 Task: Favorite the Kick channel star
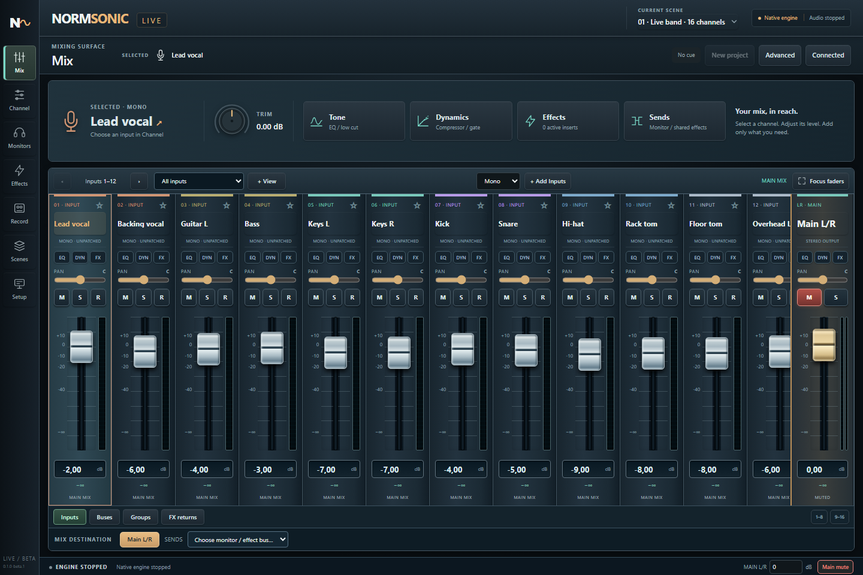pos(481,205)
